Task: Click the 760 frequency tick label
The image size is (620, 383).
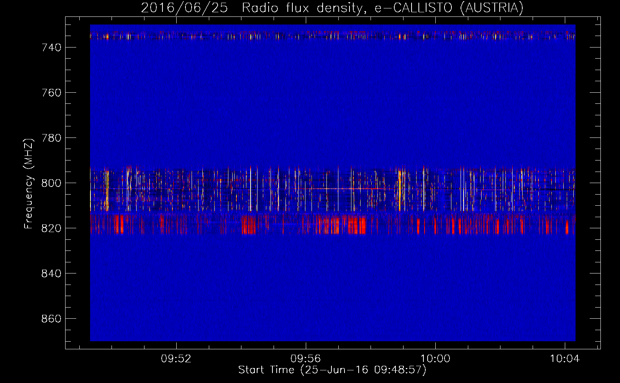Action: pyautogui.click(x=51, y=93)
